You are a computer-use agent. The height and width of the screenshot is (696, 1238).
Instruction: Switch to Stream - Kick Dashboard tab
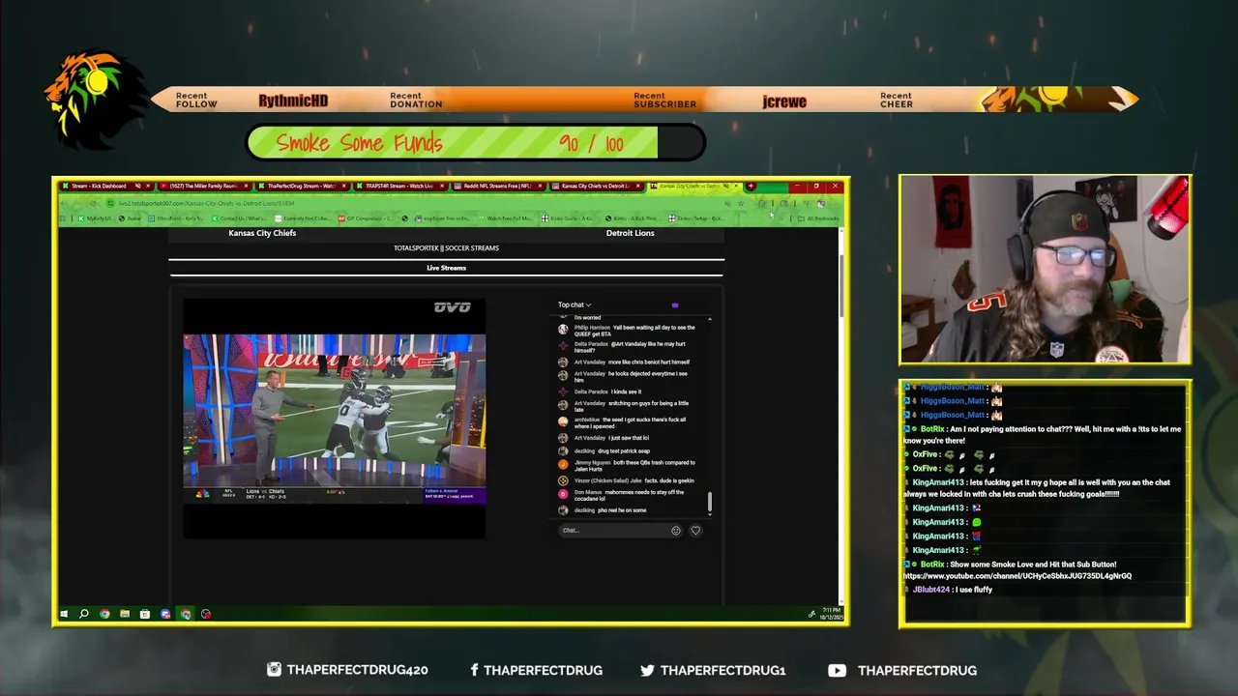click(x=104, y=186)
